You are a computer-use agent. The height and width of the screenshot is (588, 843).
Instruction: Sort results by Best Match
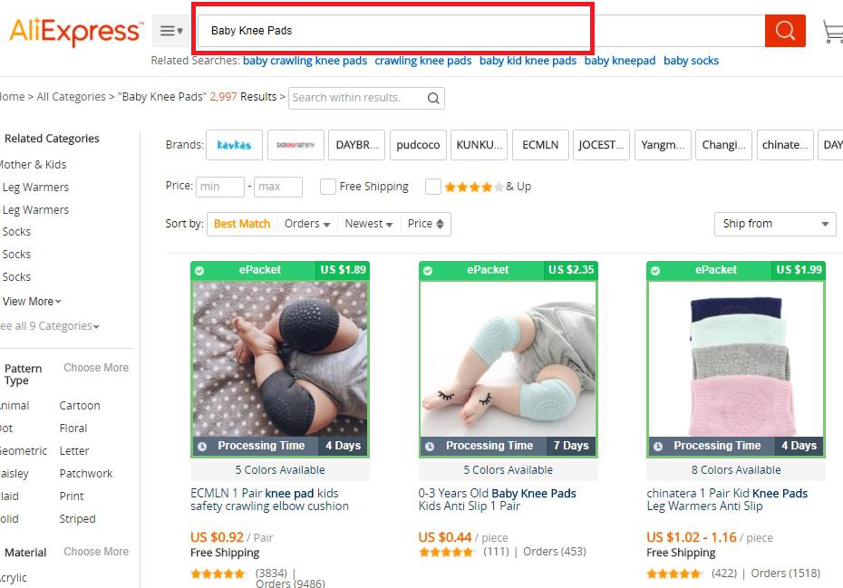point(242,224)
